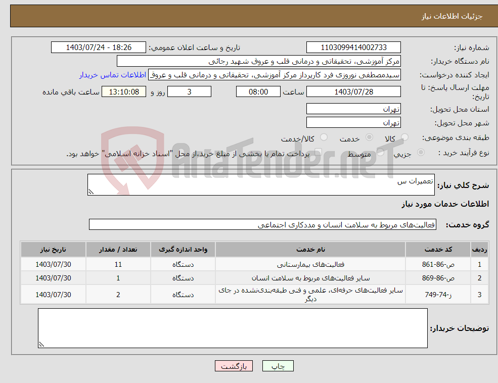This screenshot has height=383, width=498.
Task: Click the واحد اندازه گیری column header
Action: [183, 250]
